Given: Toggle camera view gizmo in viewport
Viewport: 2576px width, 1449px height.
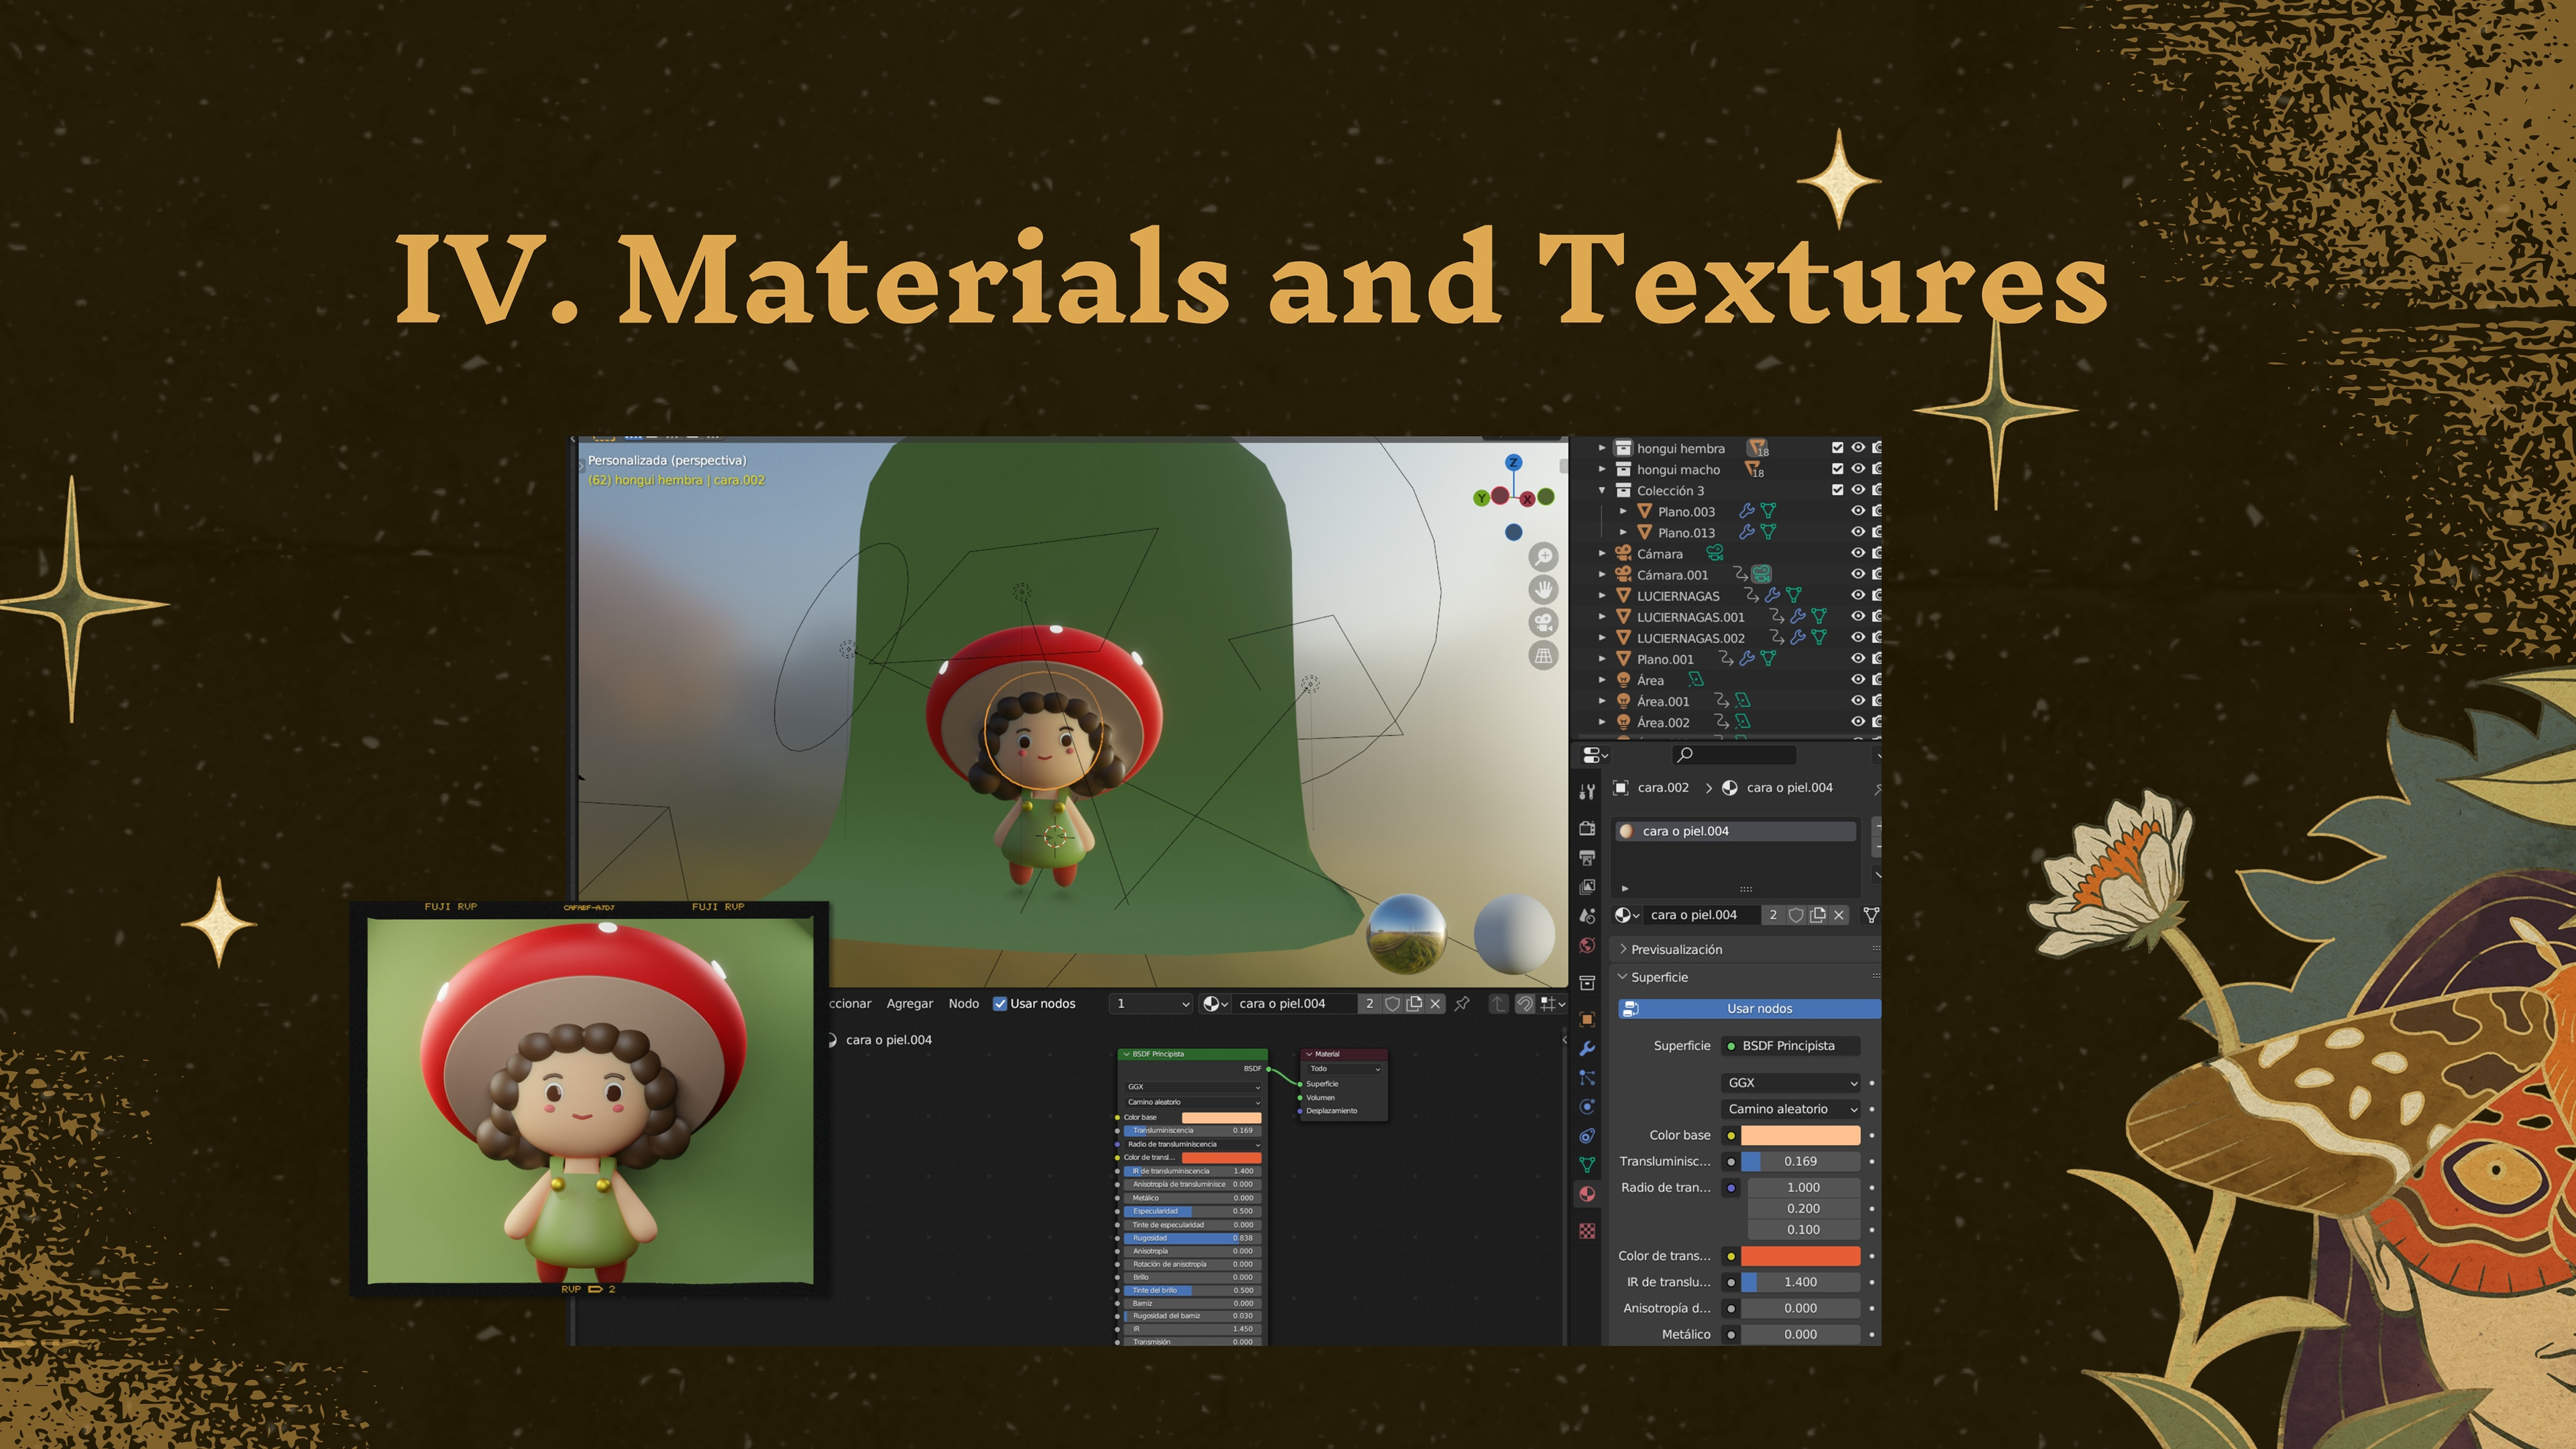Looking at the screenshot, I should coord(1543,623).
